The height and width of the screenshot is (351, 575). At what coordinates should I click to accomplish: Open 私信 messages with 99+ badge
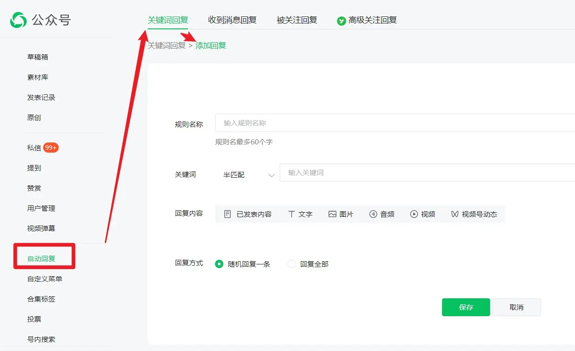(x=34, y=148)
